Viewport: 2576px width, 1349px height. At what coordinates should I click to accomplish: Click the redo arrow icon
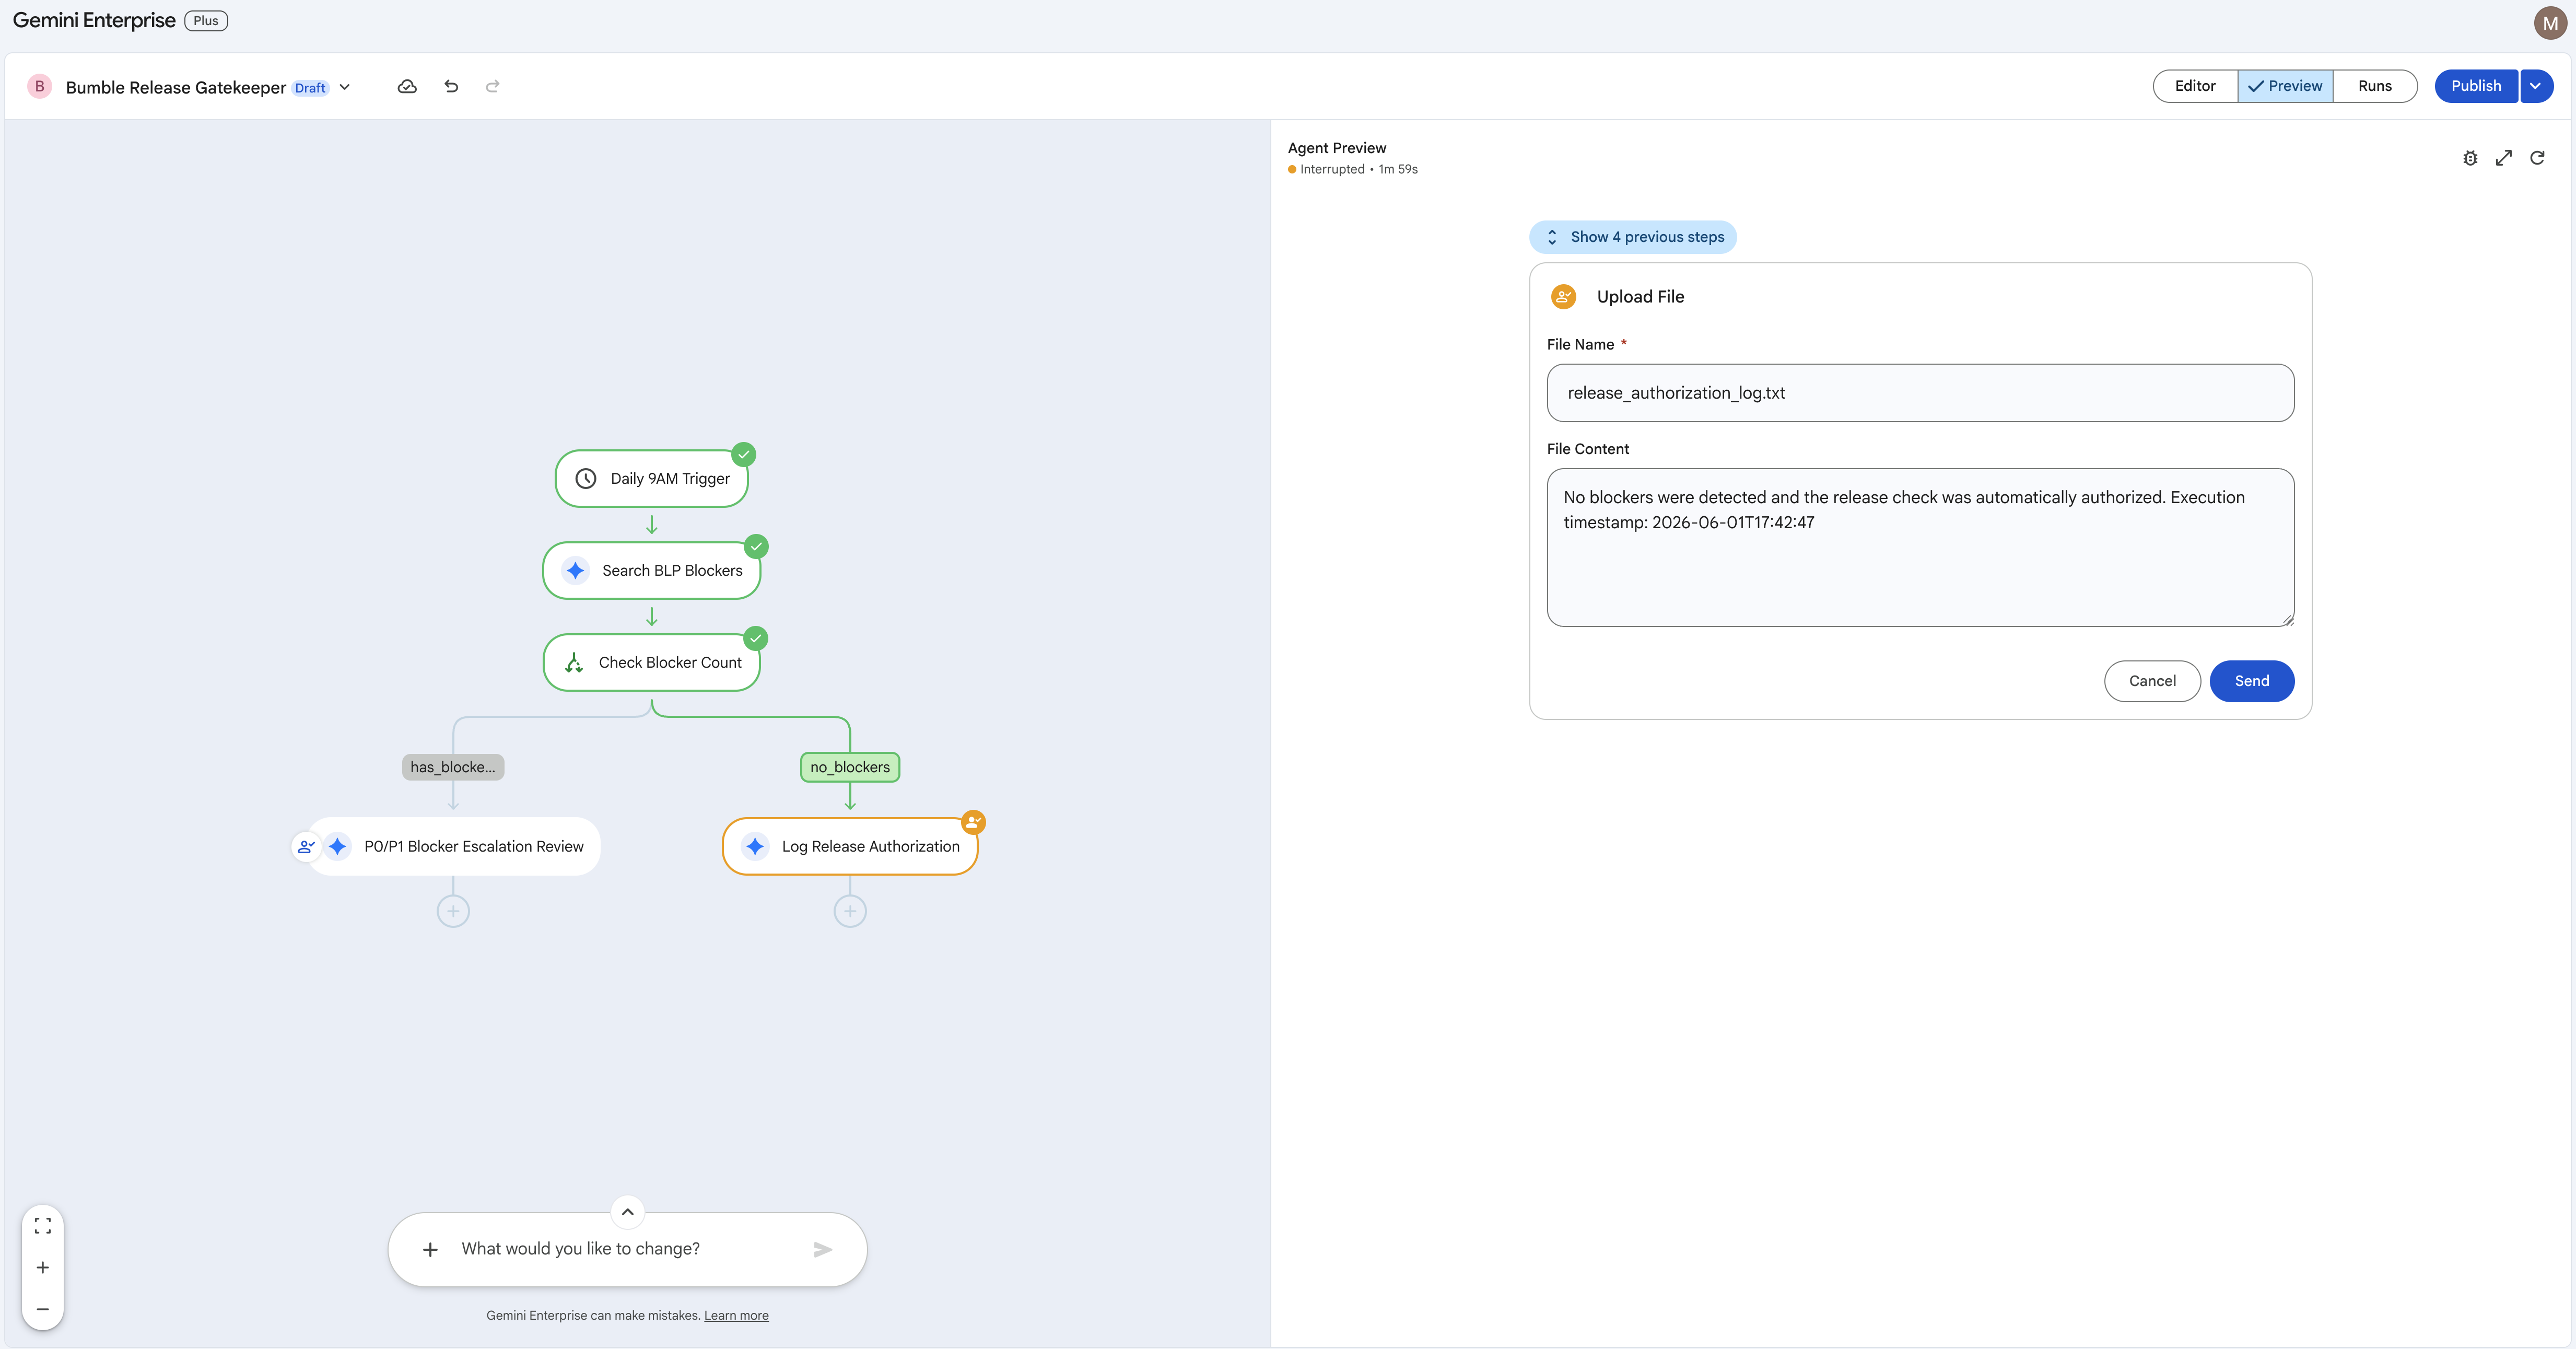(x=492, y=86)
